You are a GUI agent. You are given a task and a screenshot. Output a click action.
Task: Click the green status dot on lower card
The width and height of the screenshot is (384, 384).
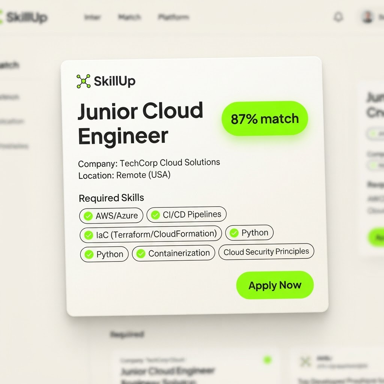coord(267,360)
